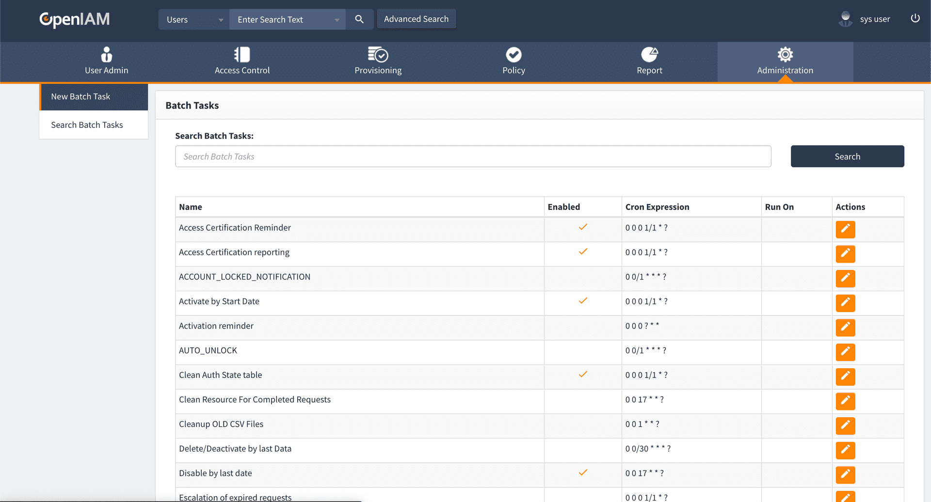Toggle Enabled for Access Certification Reminder
The width and height of the screenshot is (931, 502).
(x=583, y=227)
